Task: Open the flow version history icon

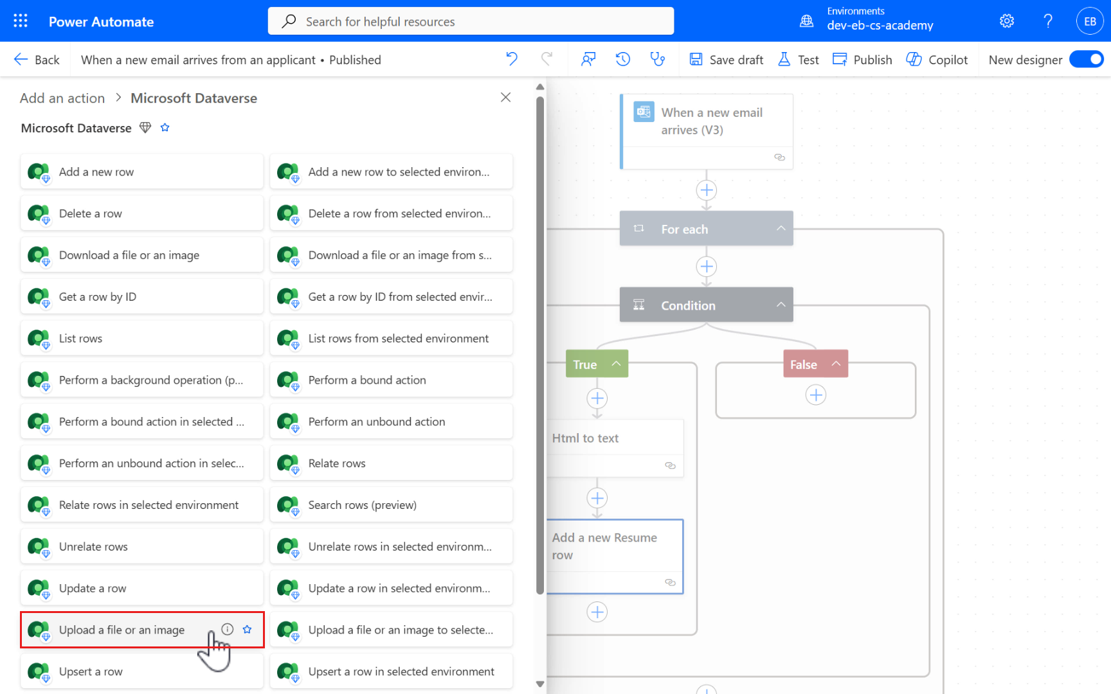Action: [x=622, y=59]
